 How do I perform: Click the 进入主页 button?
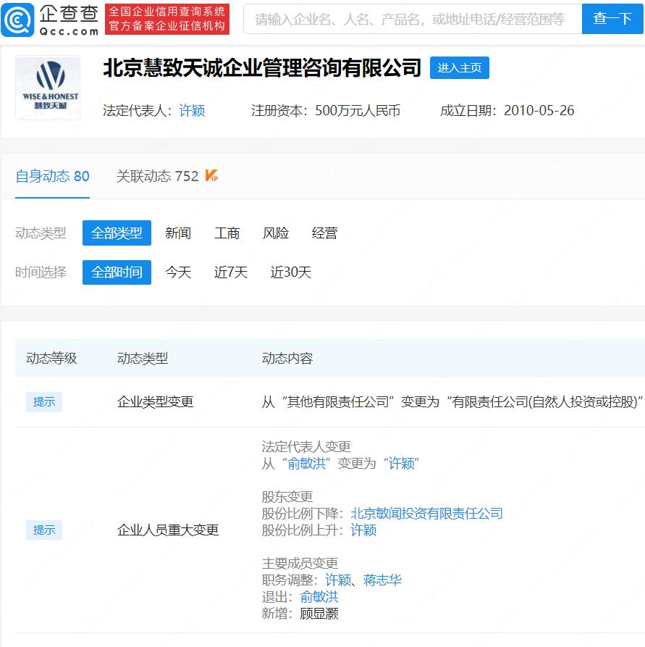point(460,67)
